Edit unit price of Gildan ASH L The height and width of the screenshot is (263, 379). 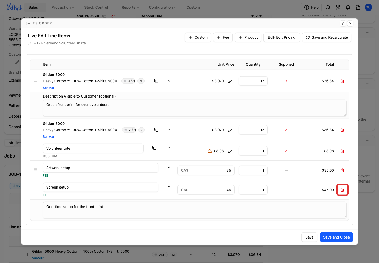click(x=230, y=130)
